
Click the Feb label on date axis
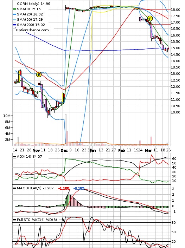coord(121,150)
